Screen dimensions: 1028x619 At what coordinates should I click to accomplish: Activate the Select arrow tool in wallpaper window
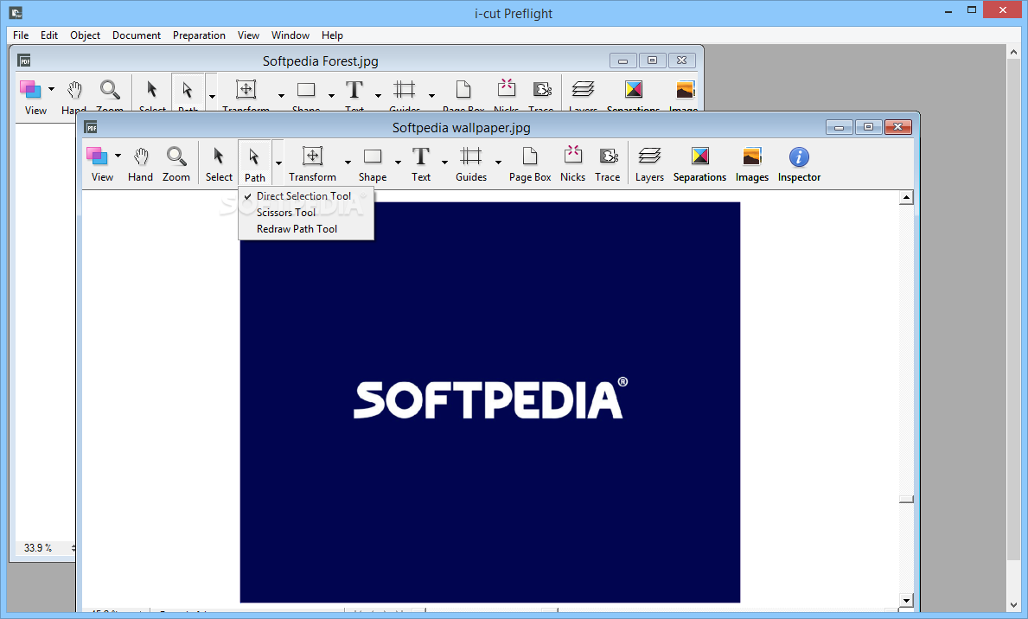(x=219, y=164)
